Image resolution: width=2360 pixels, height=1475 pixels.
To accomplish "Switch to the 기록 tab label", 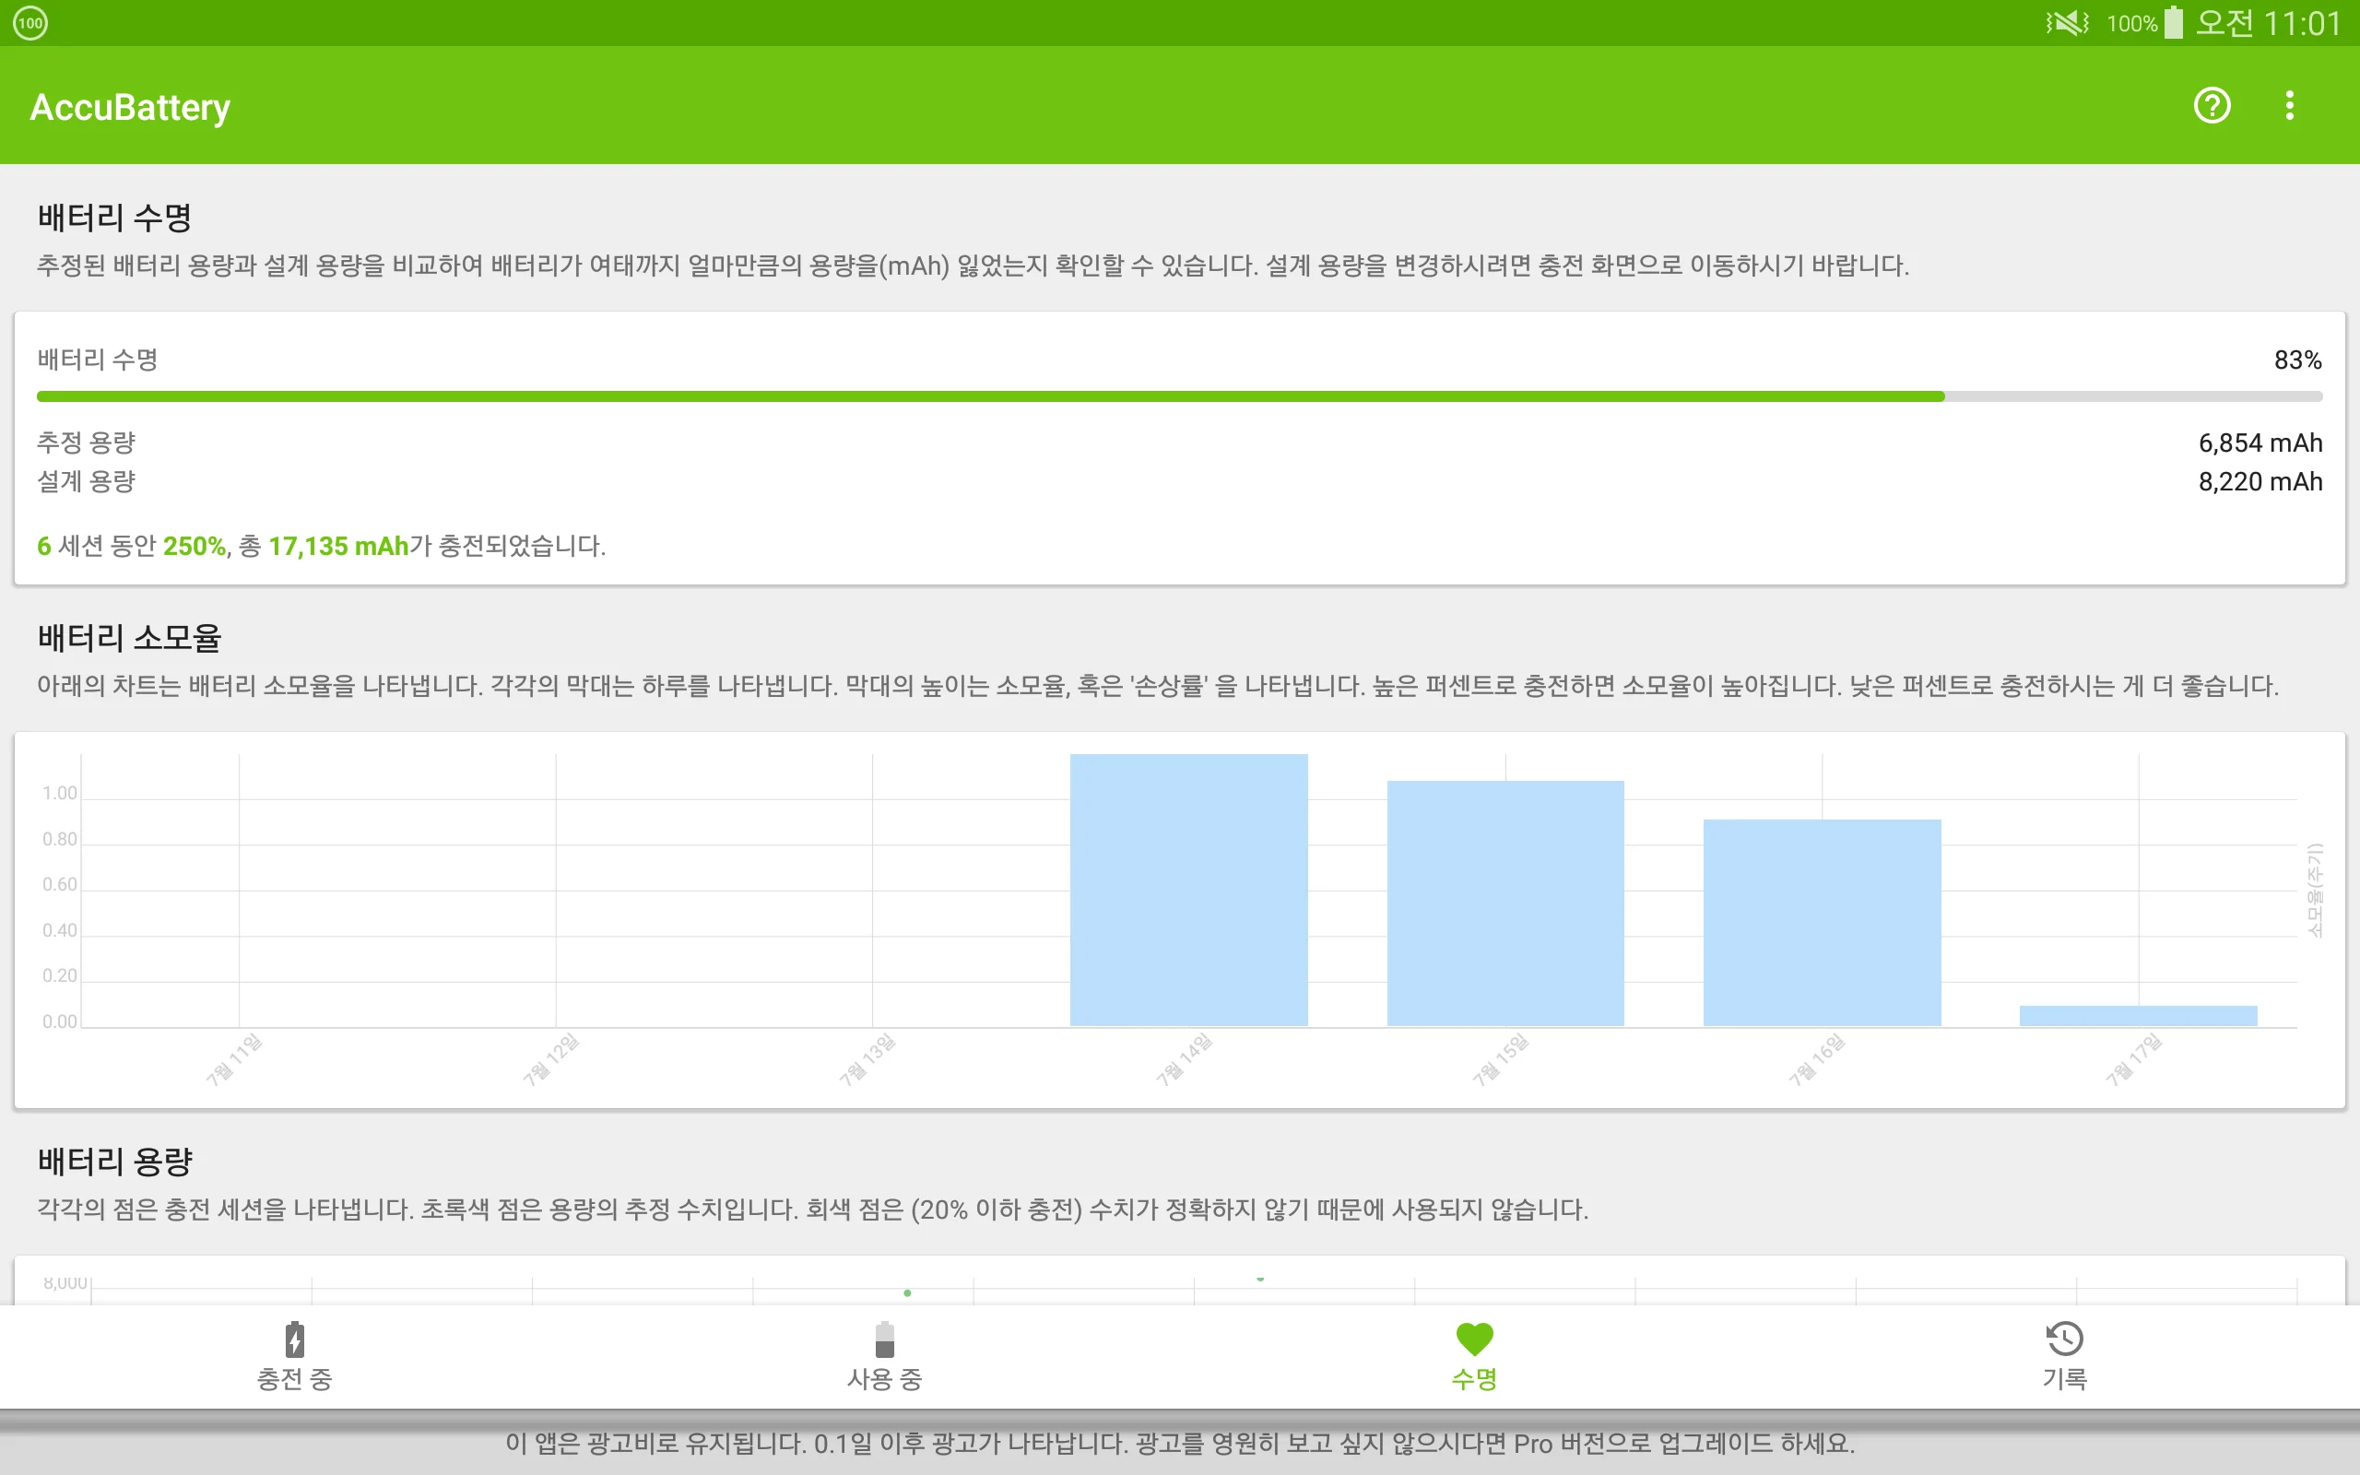I will [2064, 1378].
